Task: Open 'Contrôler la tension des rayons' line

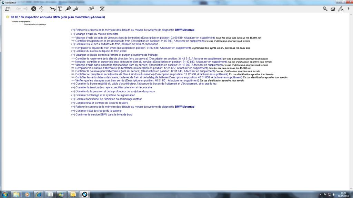Action: point(111,88)
